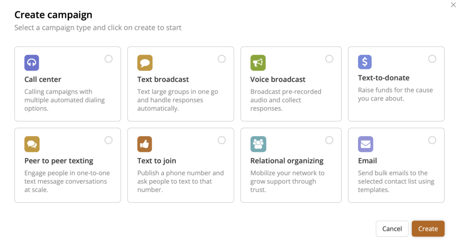Click the Call center headset icon

pyautogui.click(x=32, y=63)
